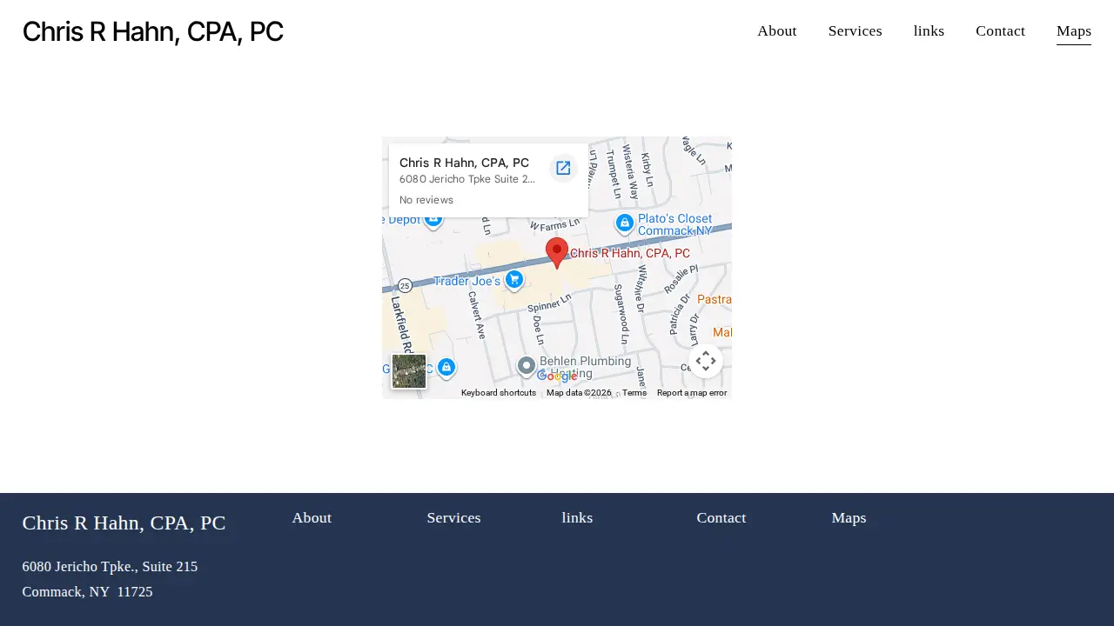Click Map data ©2026 text
Viewport: 1114px width, 626px height.
(579, 393)
